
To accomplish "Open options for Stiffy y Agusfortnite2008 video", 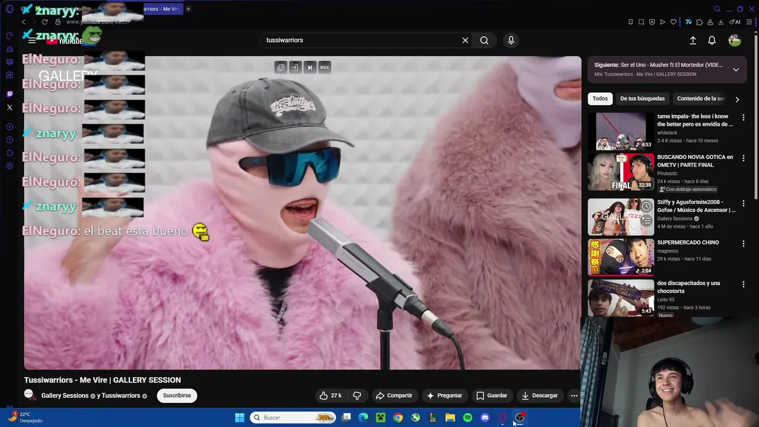I will point(743,203).
